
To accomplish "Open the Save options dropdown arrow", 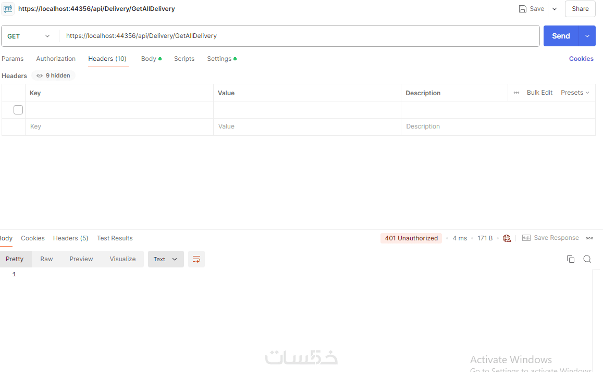I will 555,9.
